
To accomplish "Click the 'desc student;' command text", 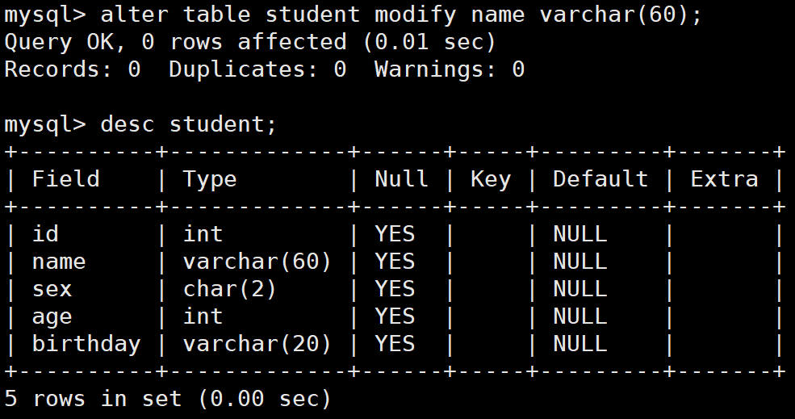I will click(x=189, y=125).
